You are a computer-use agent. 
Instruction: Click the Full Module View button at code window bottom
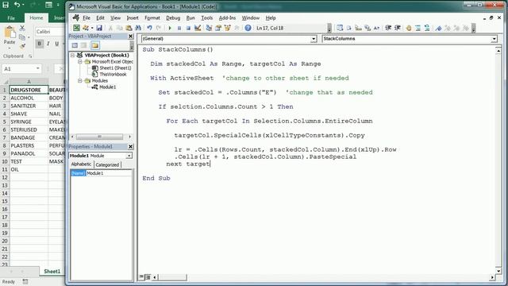(x=148, y=277)
